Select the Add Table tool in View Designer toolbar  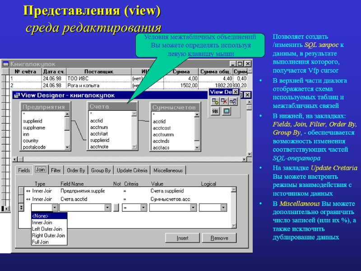215,101
